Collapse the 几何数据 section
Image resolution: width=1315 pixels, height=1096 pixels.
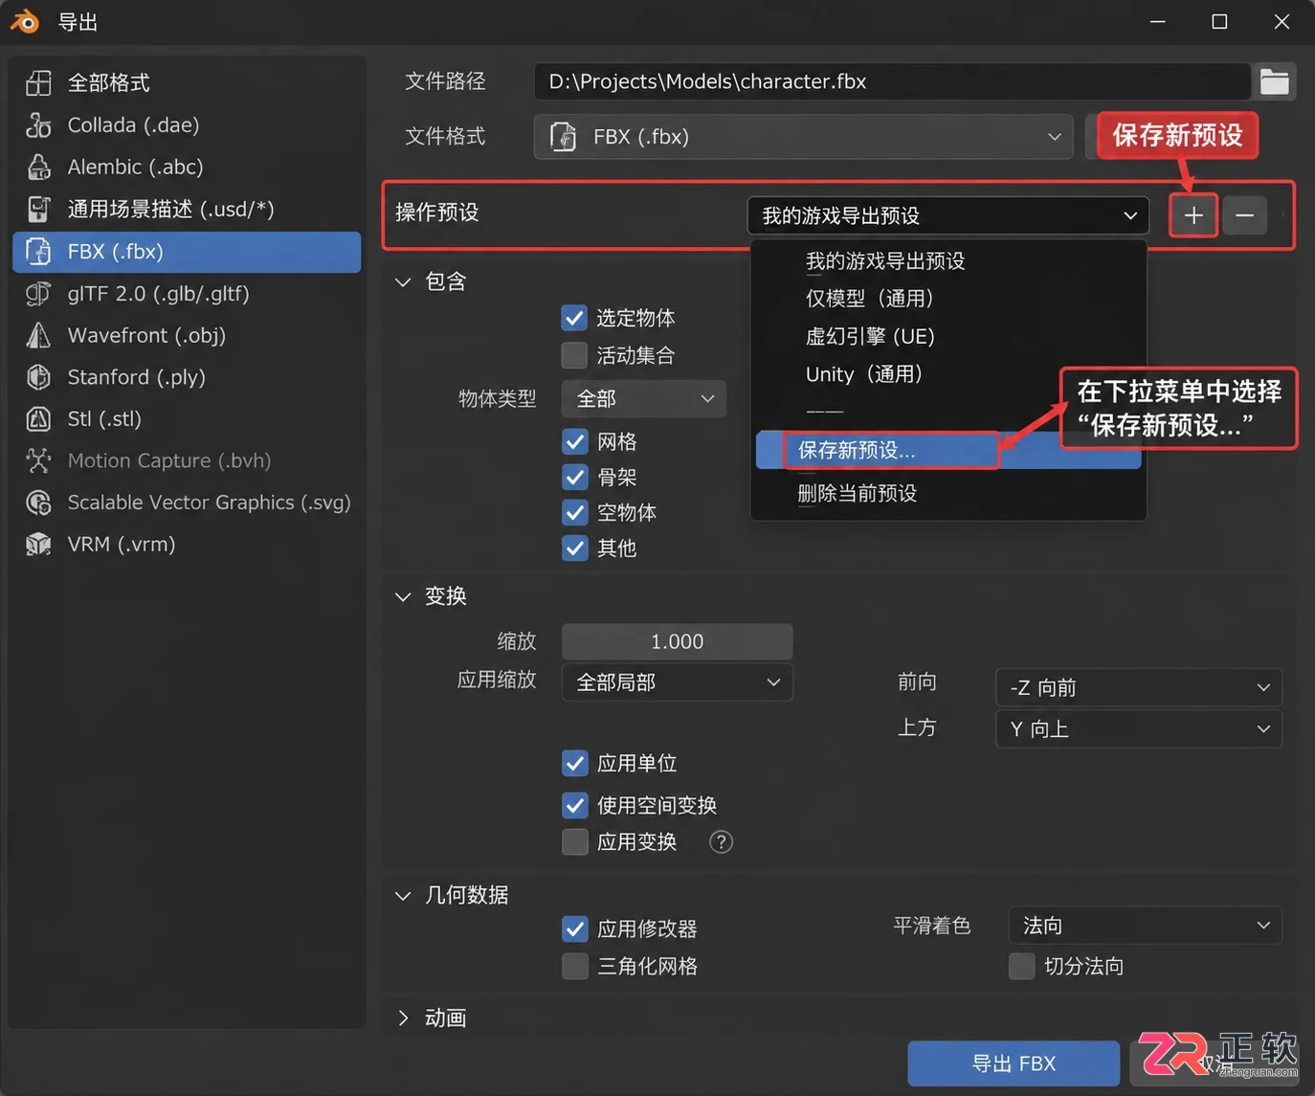403,895
